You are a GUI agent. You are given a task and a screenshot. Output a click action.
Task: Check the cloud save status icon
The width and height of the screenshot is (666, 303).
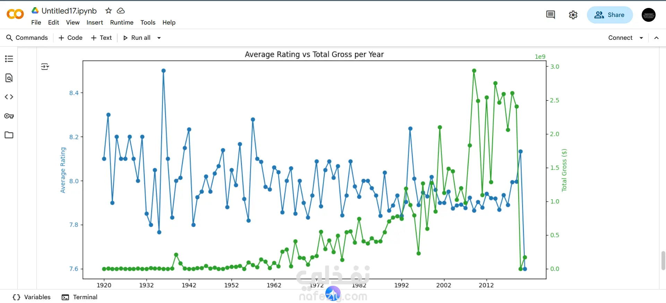click(121, 11)
